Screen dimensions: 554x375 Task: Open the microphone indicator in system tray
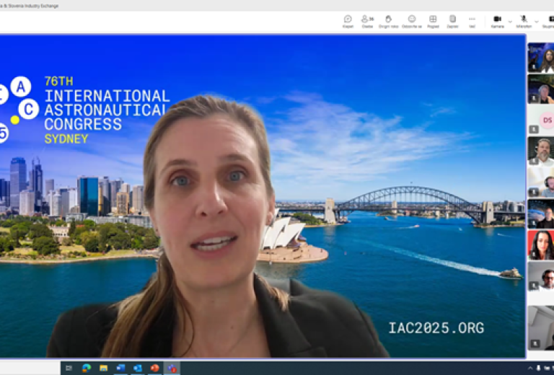[x=538, y=369]
